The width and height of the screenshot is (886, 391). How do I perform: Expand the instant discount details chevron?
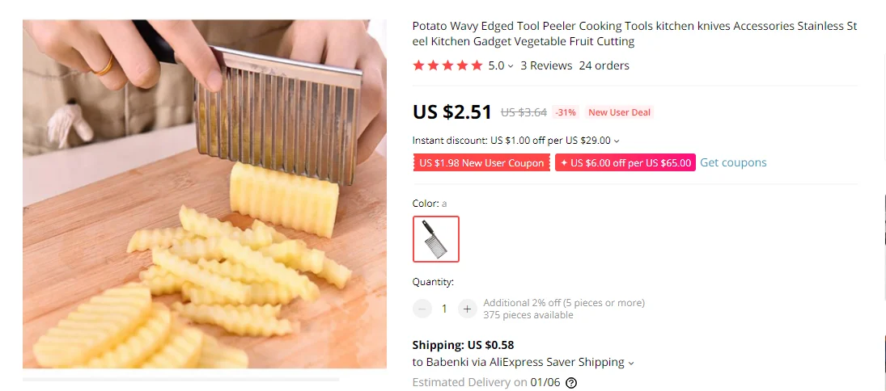(617, 141)
